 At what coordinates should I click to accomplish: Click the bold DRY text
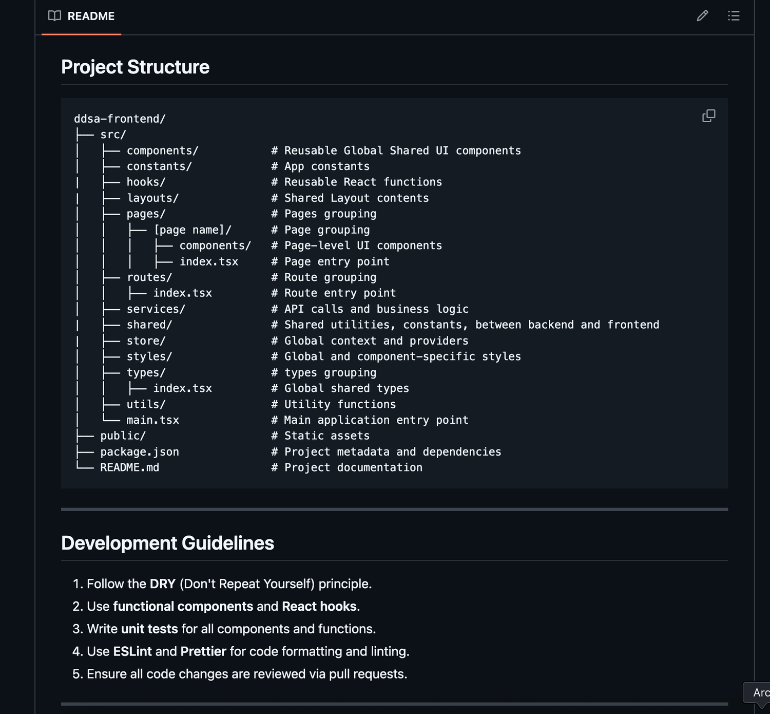point(163,584)
